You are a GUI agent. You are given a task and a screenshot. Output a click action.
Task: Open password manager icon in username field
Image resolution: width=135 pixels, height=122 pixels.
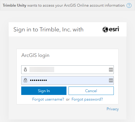coord(111,70)
